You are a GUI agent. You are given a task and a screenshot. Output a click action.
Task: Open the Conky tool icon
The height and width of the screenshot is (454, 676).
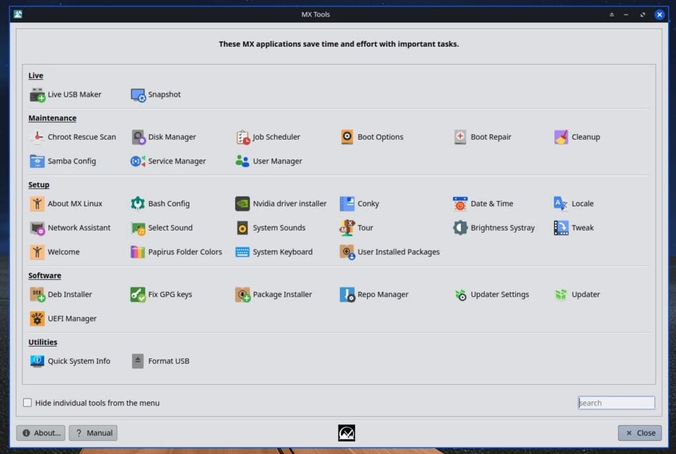pos(347,204)
